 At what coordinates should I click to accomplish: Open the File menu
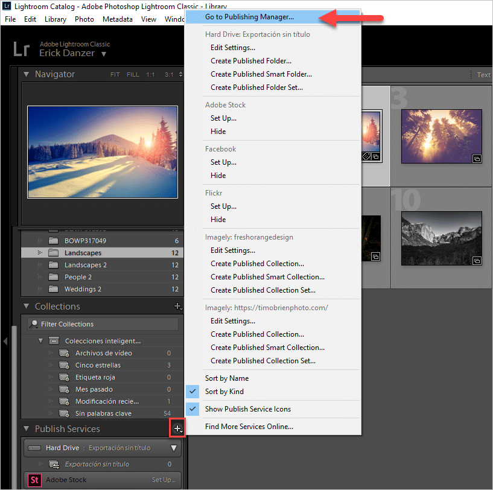[x=10, y=19]
